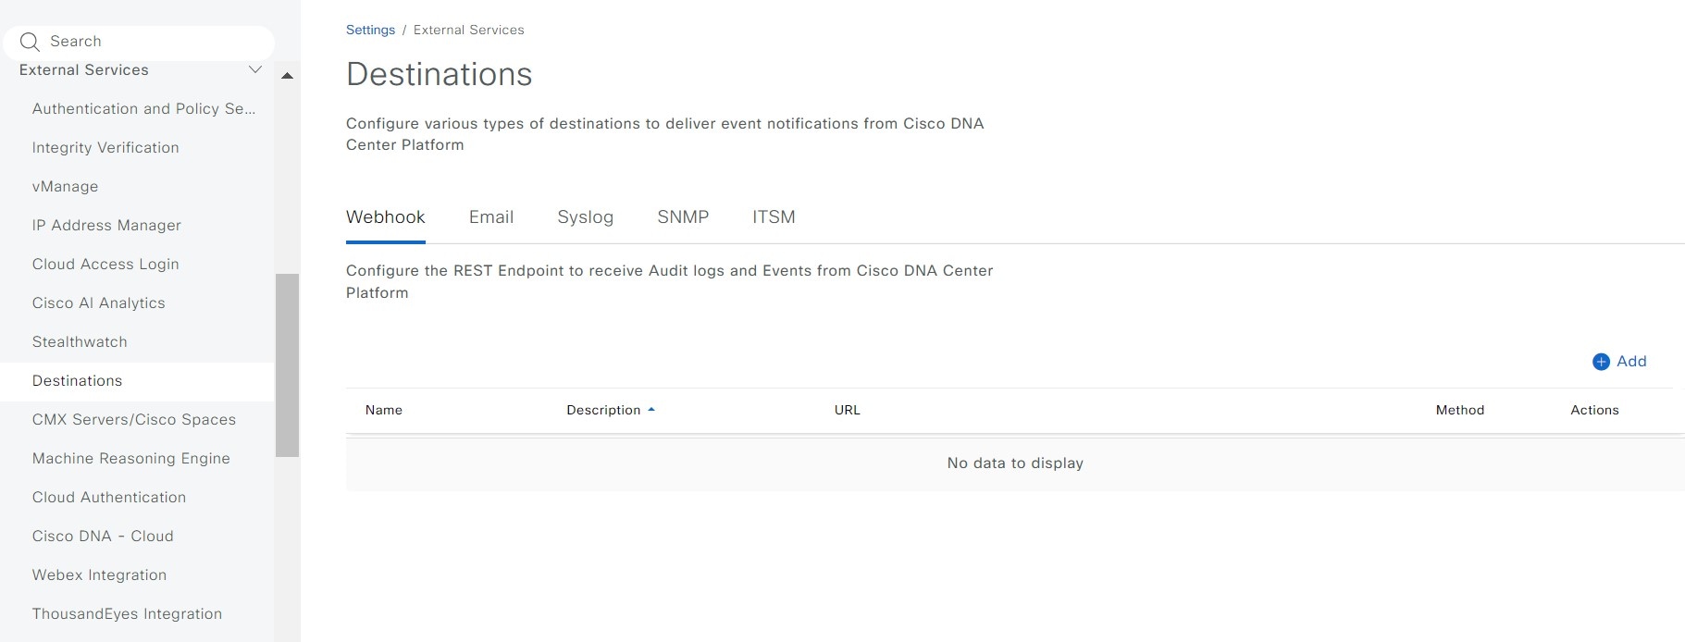Navigate to IP Address Manager

point(106,226)
